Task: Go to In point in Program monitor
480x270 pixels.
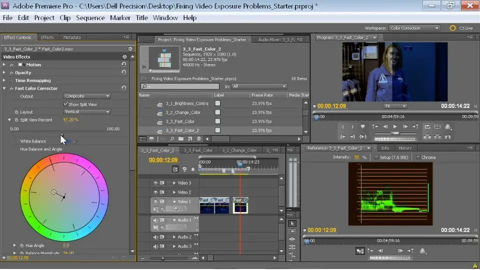Action: point(342,136)
